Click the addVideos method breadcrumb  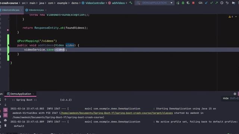point(117,3)
